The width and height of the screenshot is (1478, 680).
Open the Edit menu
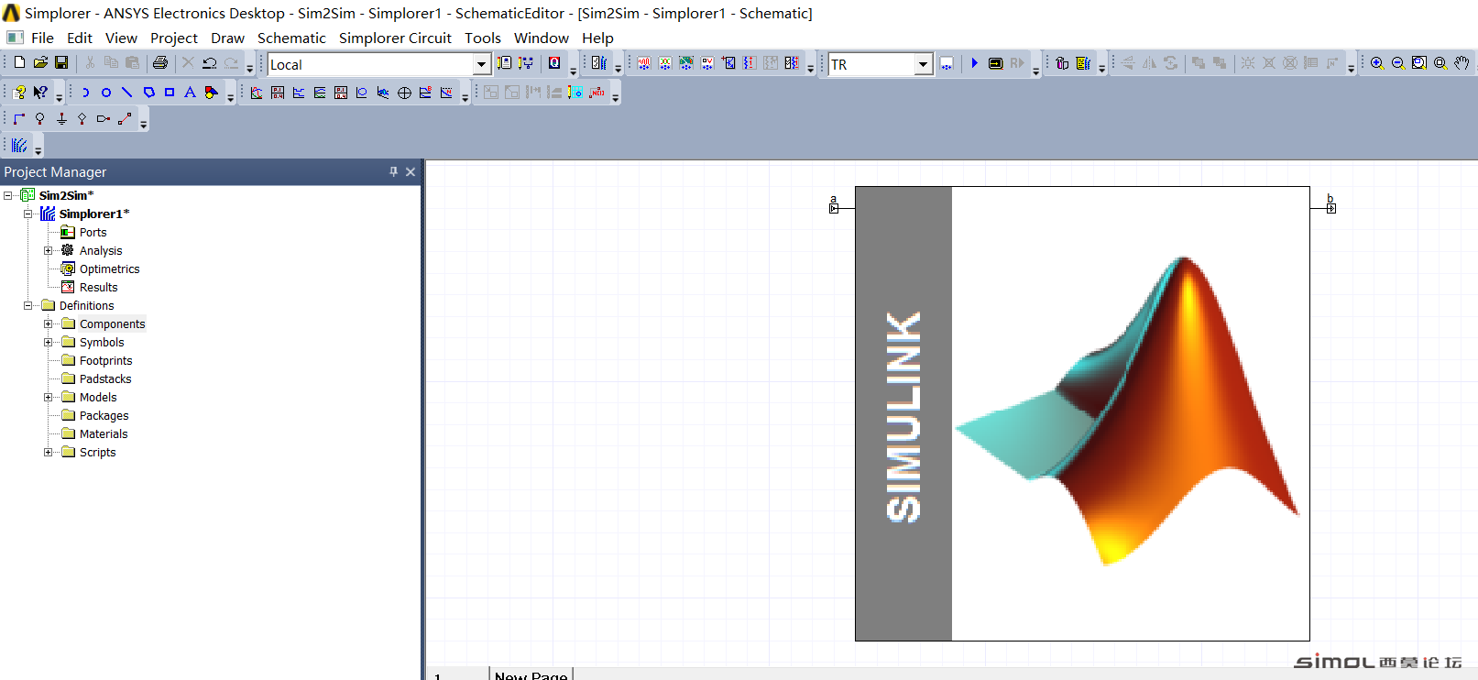80,38
